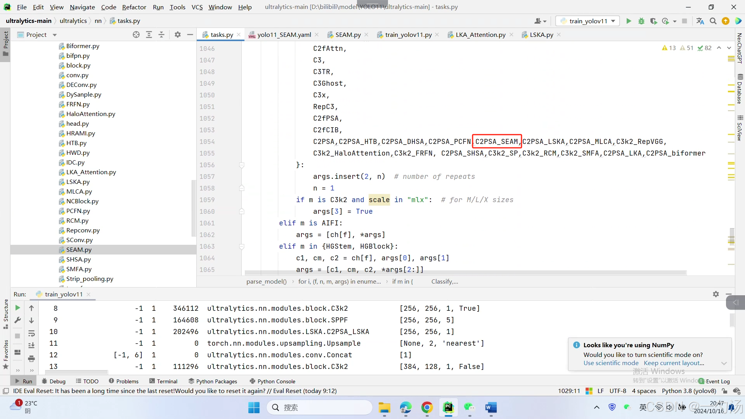Open Run panel settings gear
The width and height of the screenshot is (745, 419).
click(x=716, y=294)
